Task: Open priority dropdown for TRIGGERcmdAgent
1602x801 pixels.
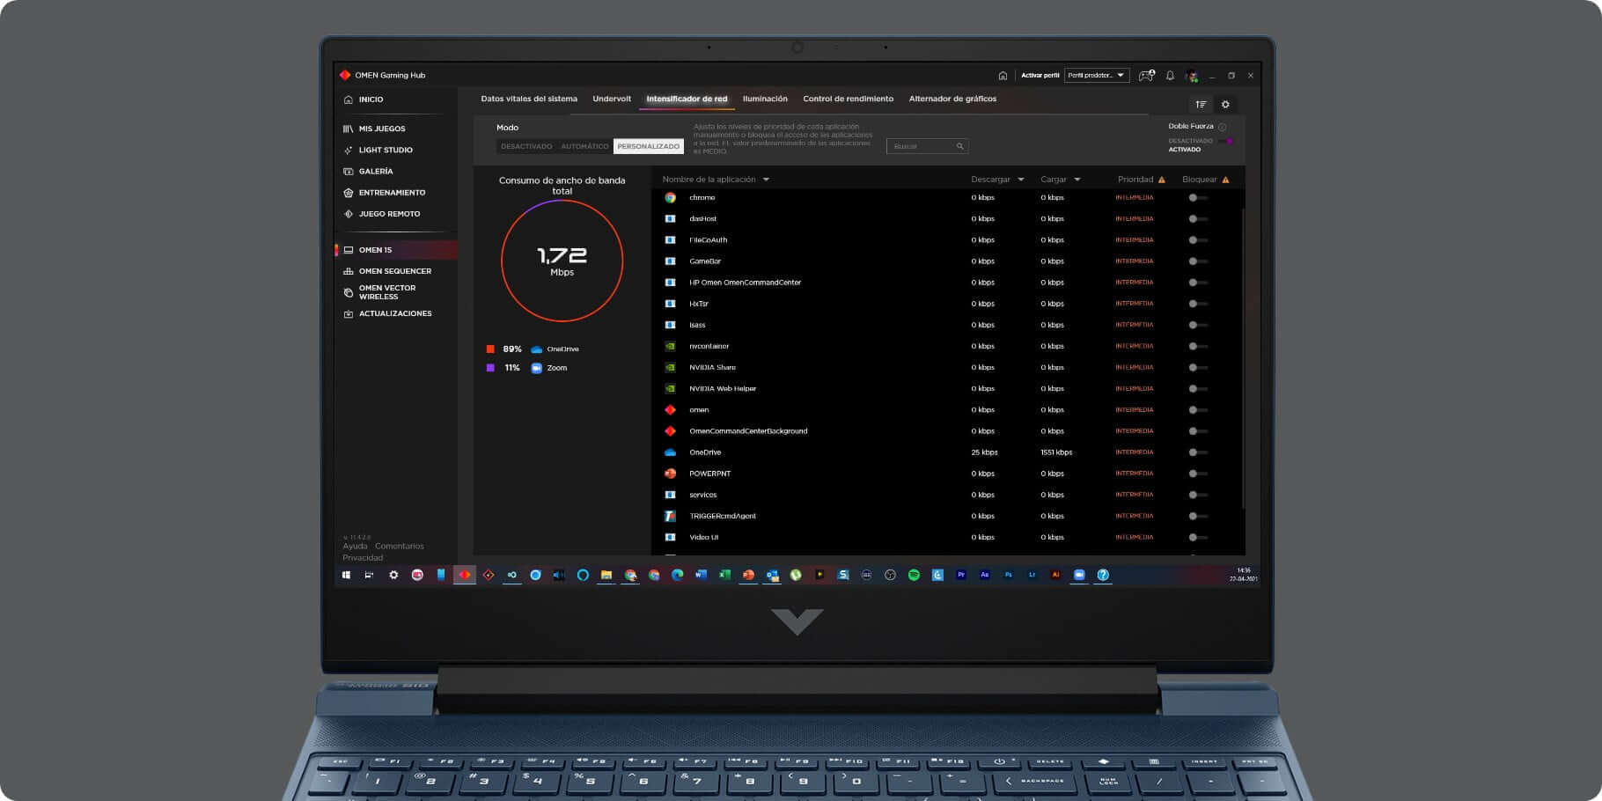Action: 1135,516
